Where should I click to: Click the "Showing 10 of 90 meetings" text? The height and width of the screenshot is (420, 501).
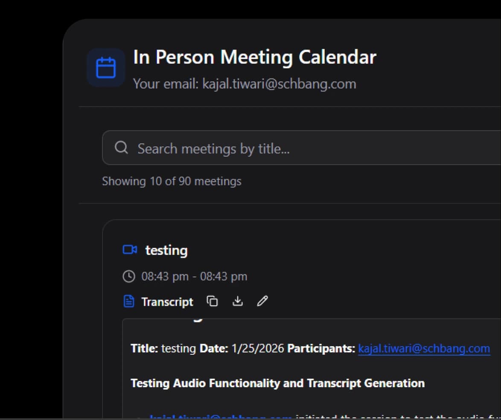172,181
